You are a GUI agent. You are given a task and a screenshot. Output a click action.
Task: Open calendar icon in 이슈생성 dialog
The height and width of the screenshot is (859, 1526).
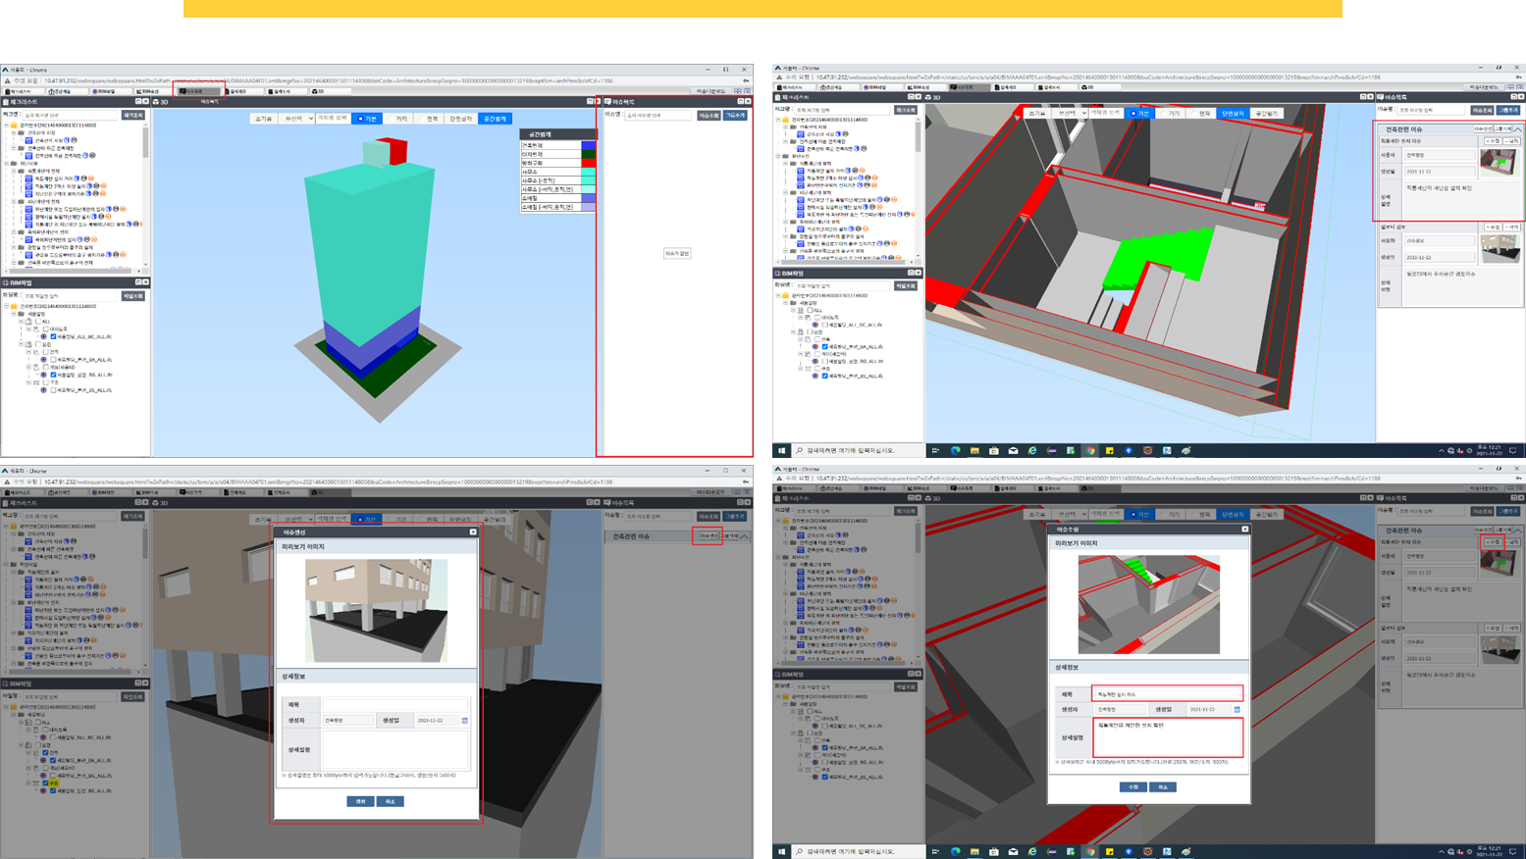coord(465,721)
